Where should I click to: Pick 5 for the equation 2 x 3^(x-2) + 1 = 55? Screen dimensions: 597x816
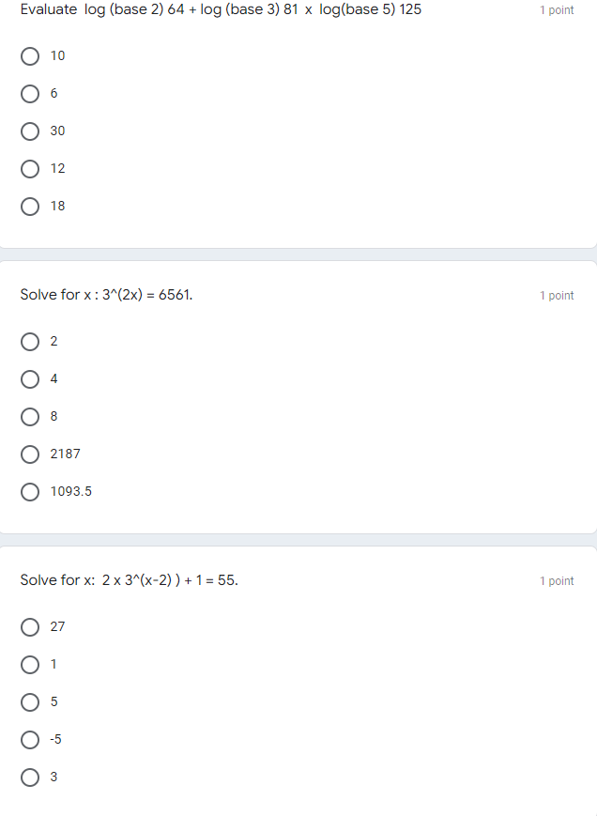(x=30, y=701)
